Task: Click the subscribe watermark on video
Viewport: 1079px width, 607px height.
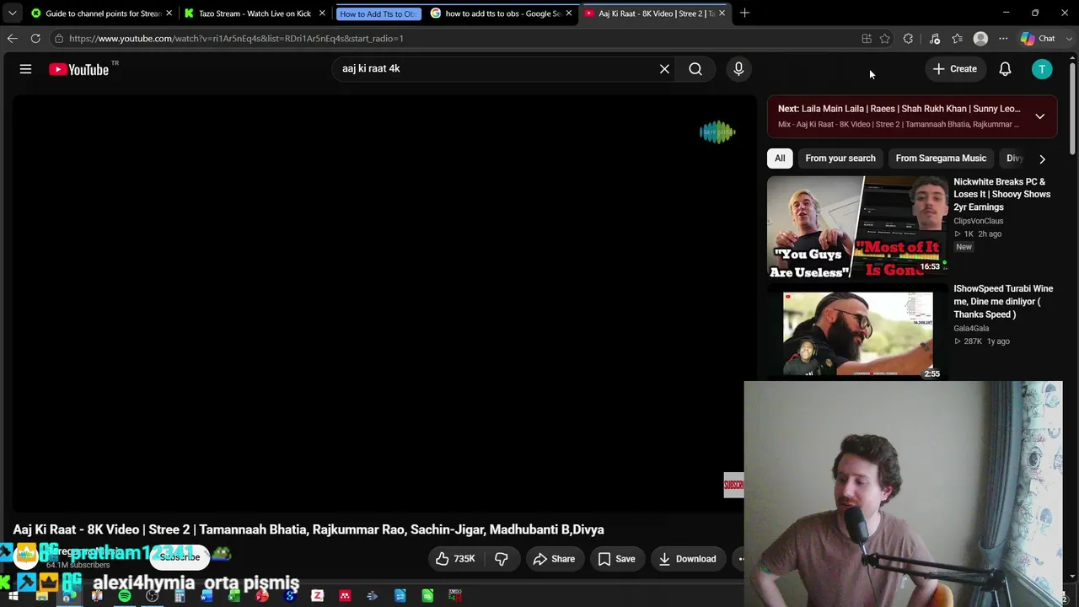Action: pos(733,485)
